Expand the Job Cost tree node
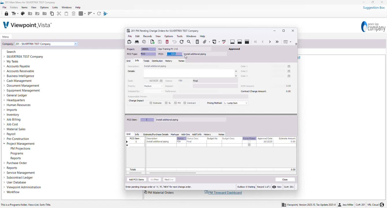 point(4,124)
